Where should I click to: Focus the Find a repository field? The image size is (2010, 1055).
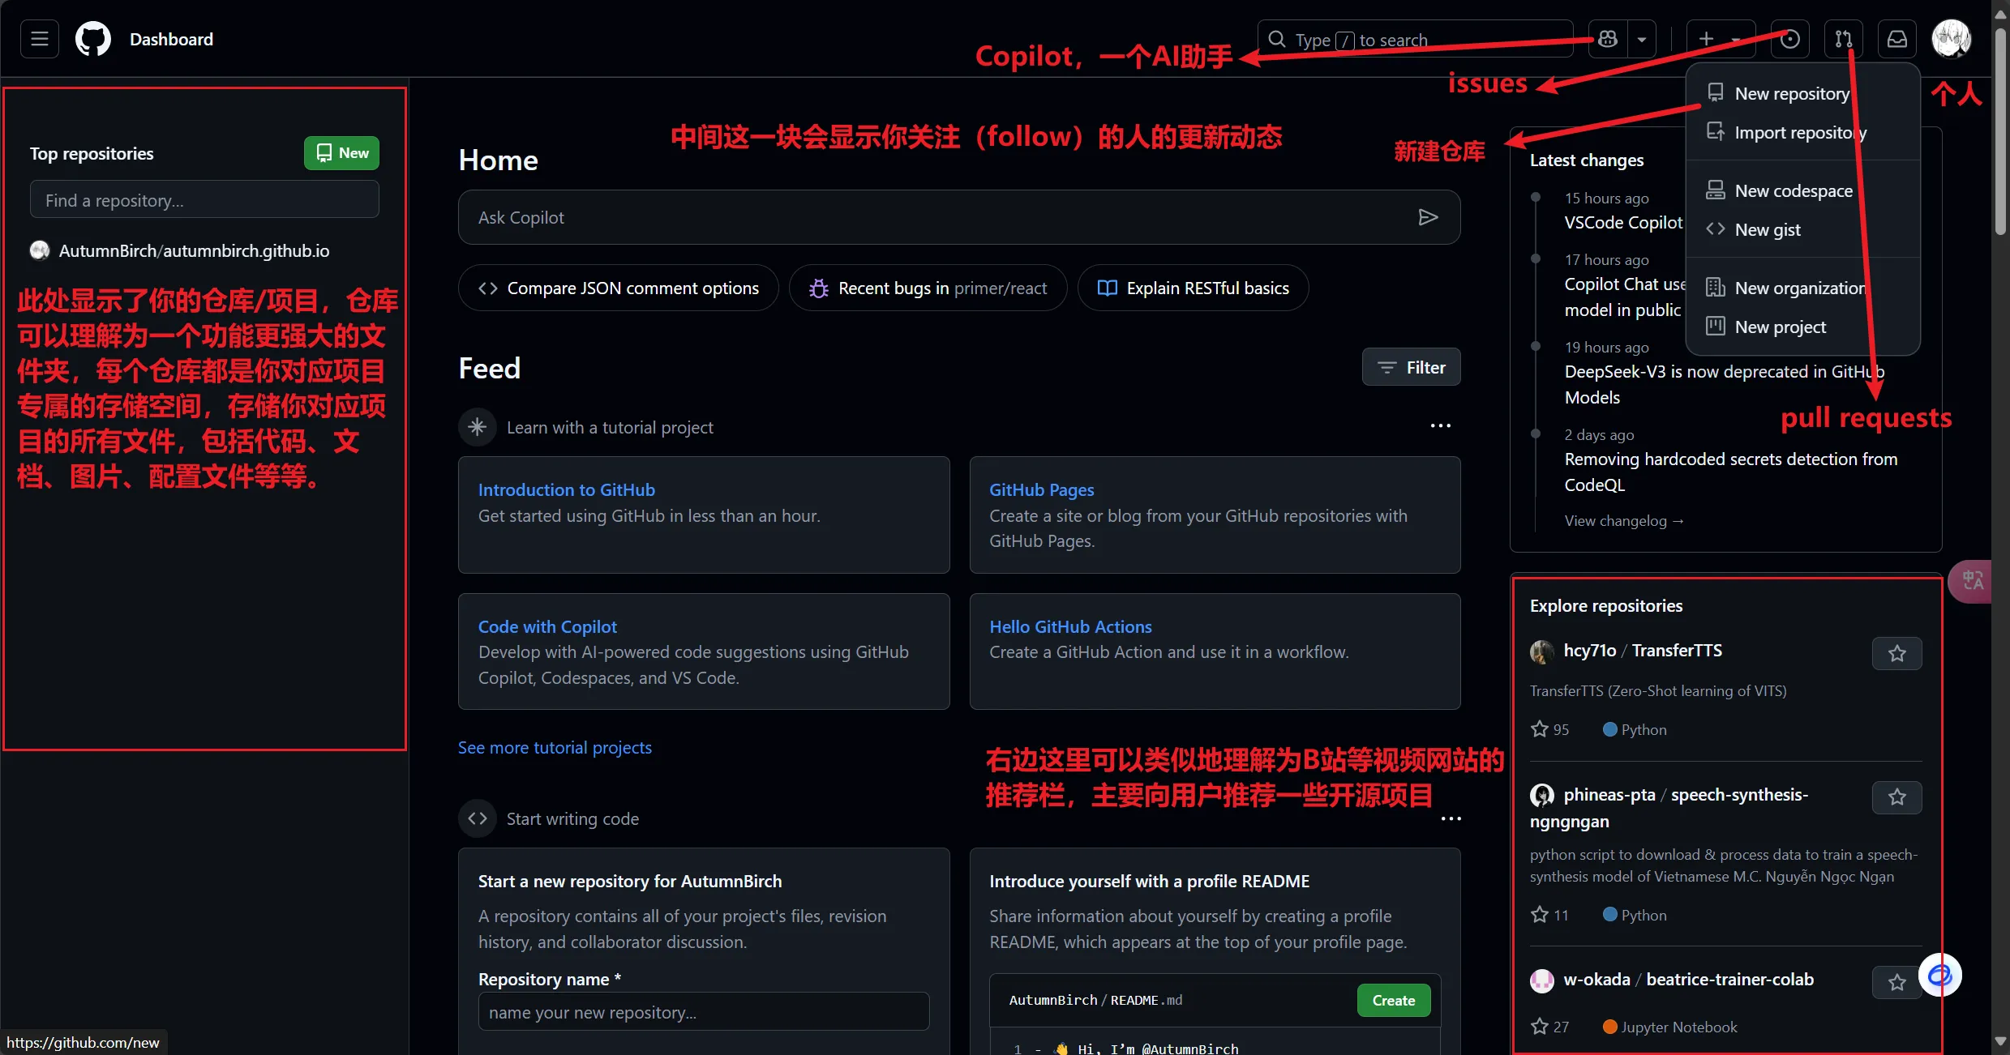pyautogui.click(x=204, y=199)
